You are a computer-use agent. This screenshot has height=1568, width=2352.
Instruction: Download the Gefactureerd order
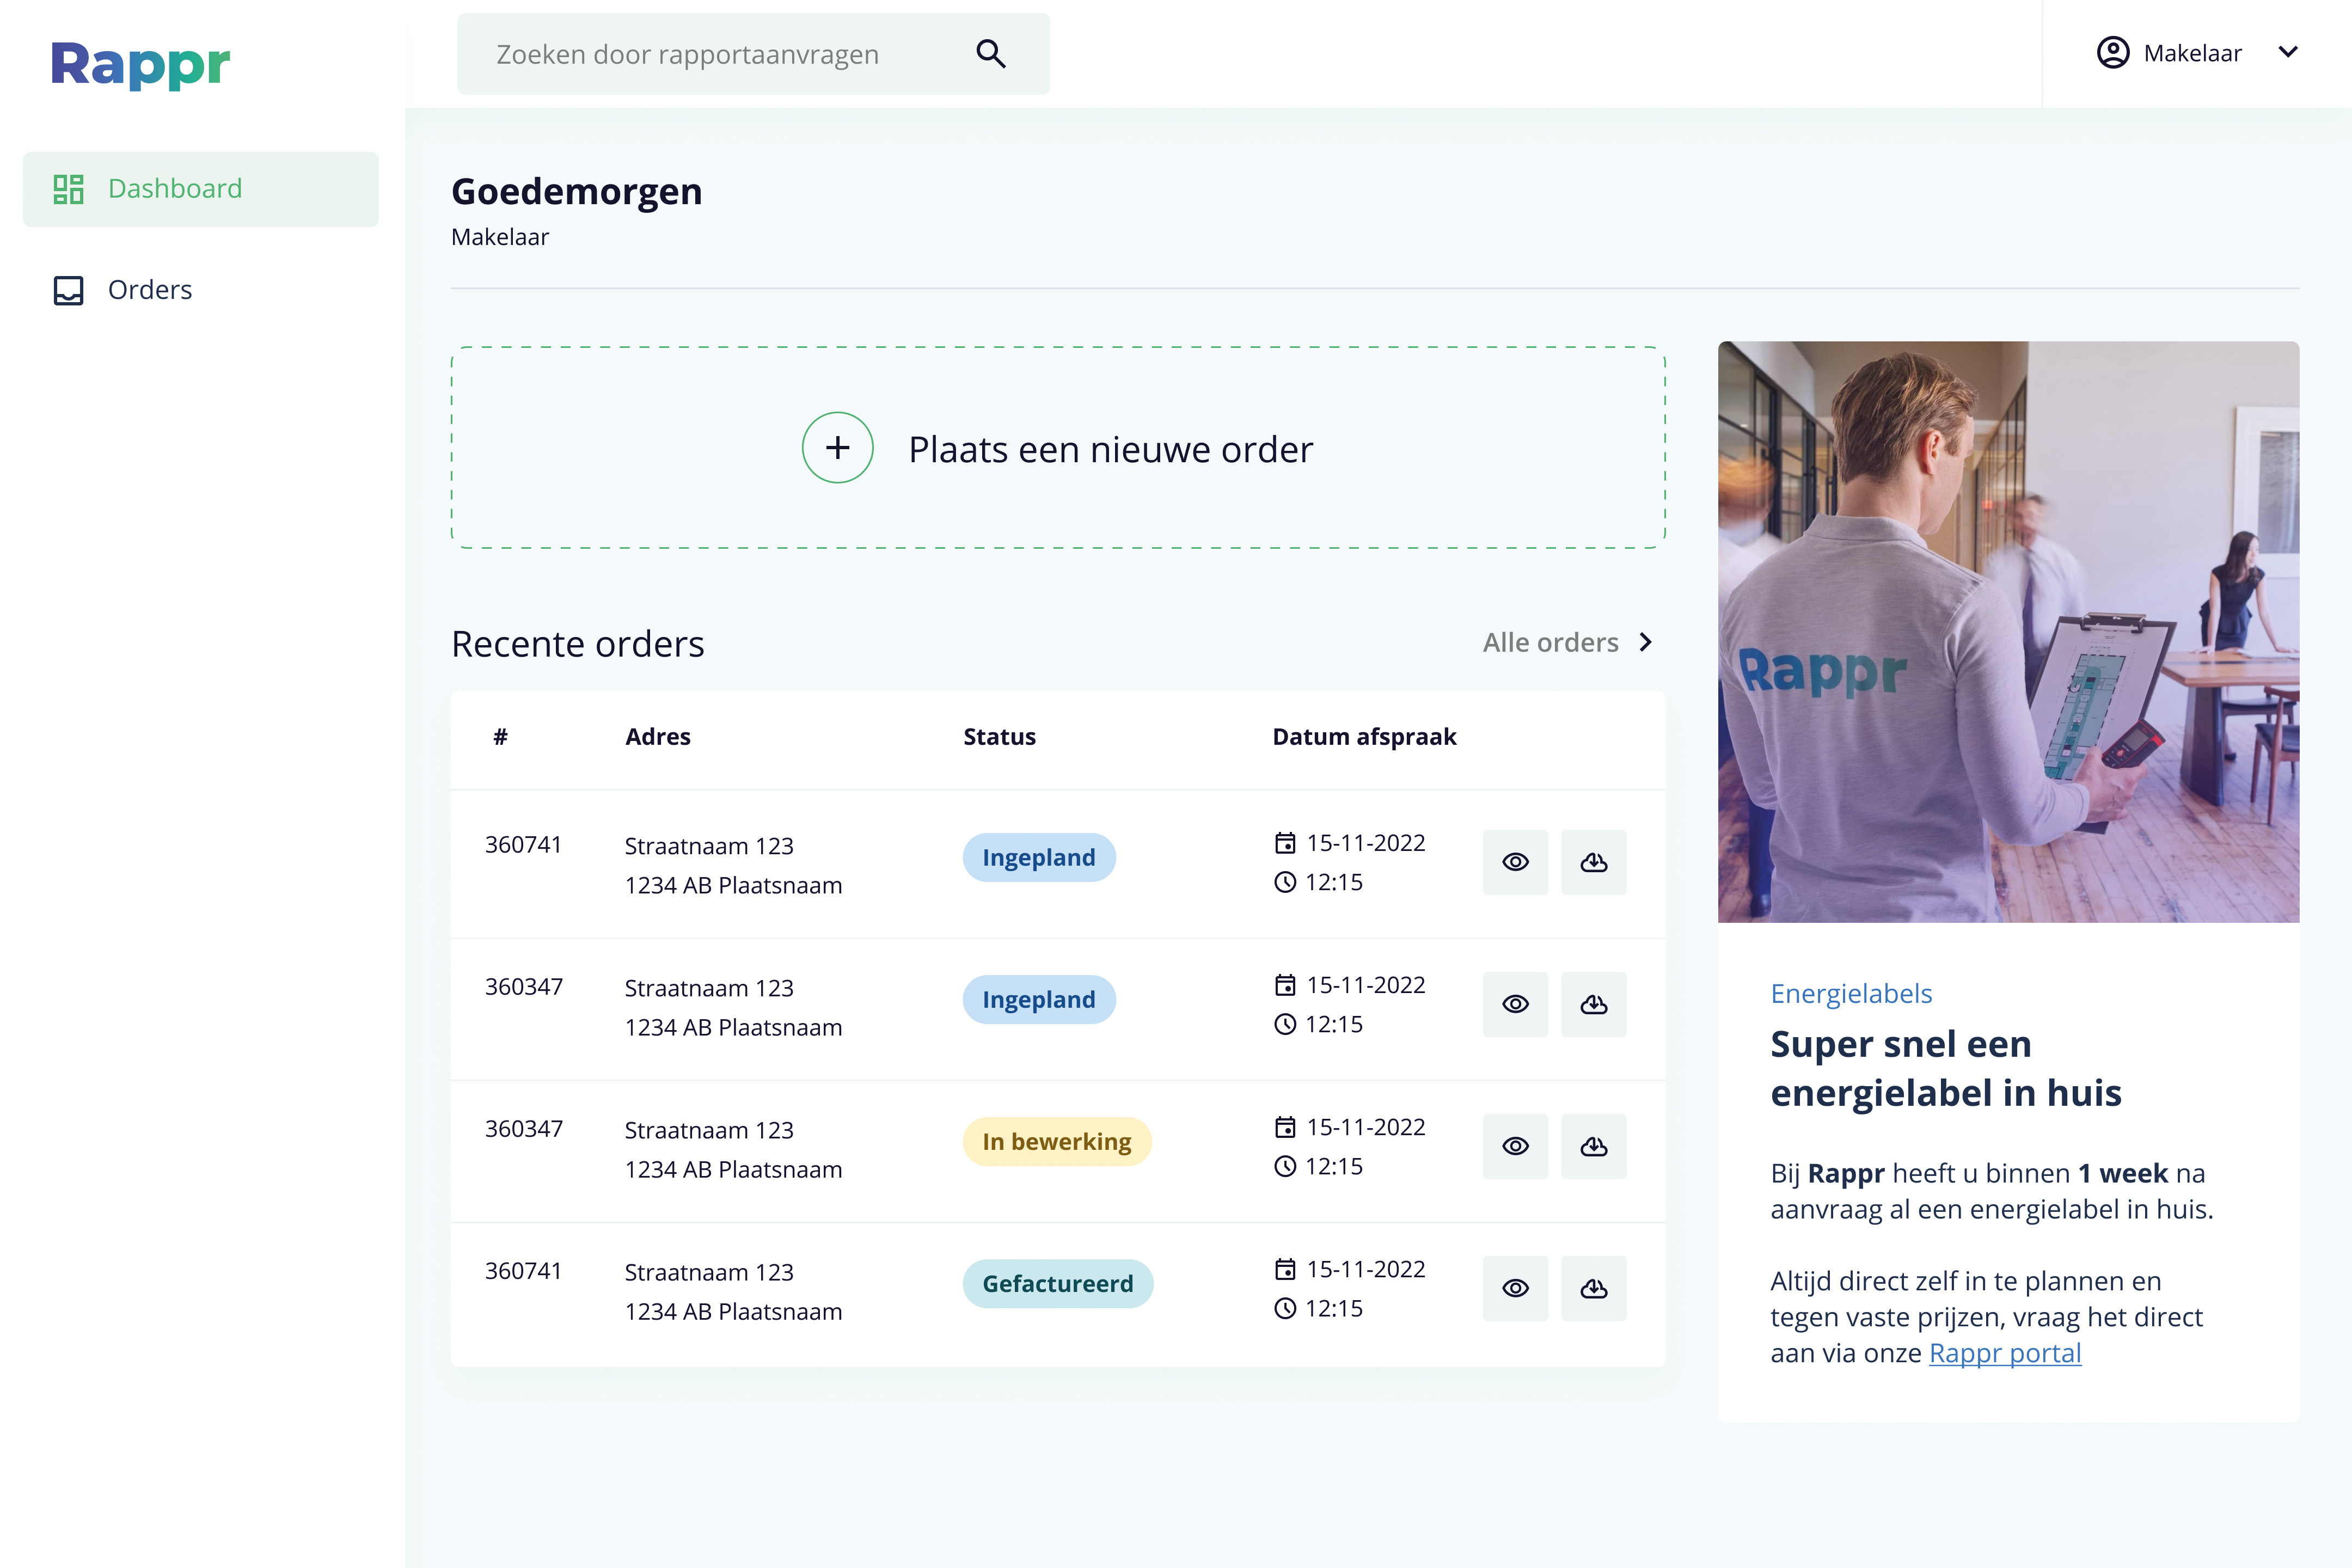pos(1594,1288)
